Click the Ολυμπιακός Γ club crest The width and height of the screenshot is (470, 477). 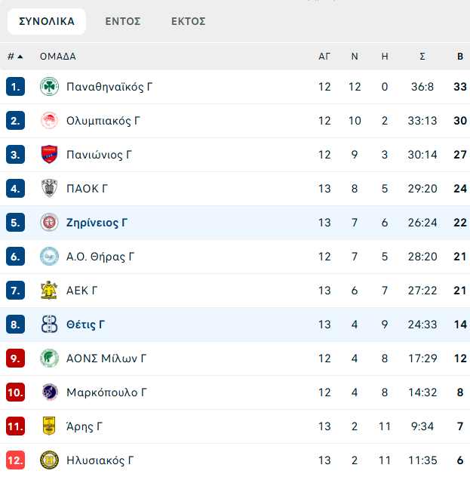click(49, 121)
